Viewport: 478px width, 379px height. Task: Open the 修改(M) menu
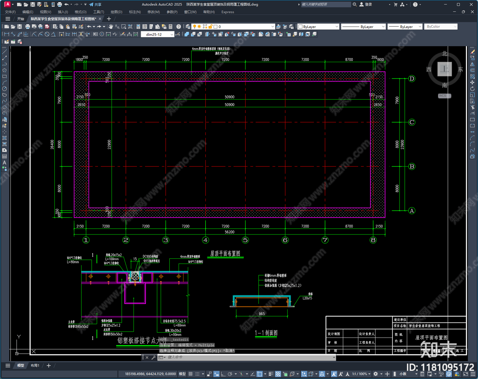pyautogui.click(x=154, y=12)
